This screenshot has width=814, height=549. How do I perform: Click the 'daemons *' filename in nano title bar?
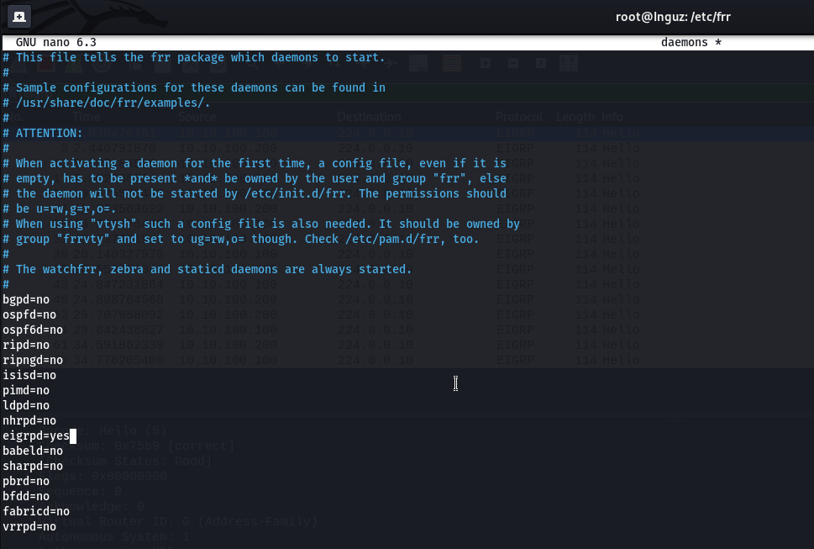[691, 42]
